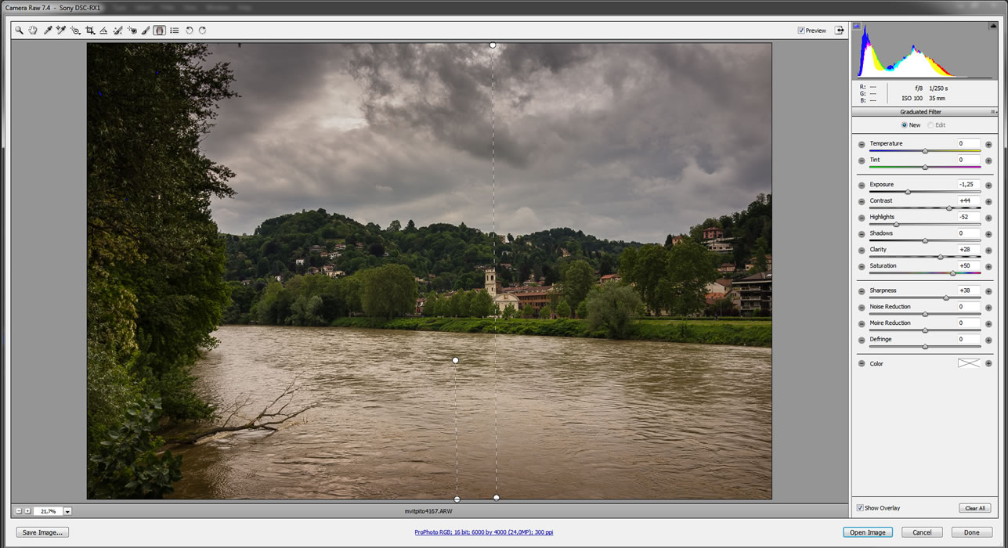Click the zoom in plus button

click(27, 511)
